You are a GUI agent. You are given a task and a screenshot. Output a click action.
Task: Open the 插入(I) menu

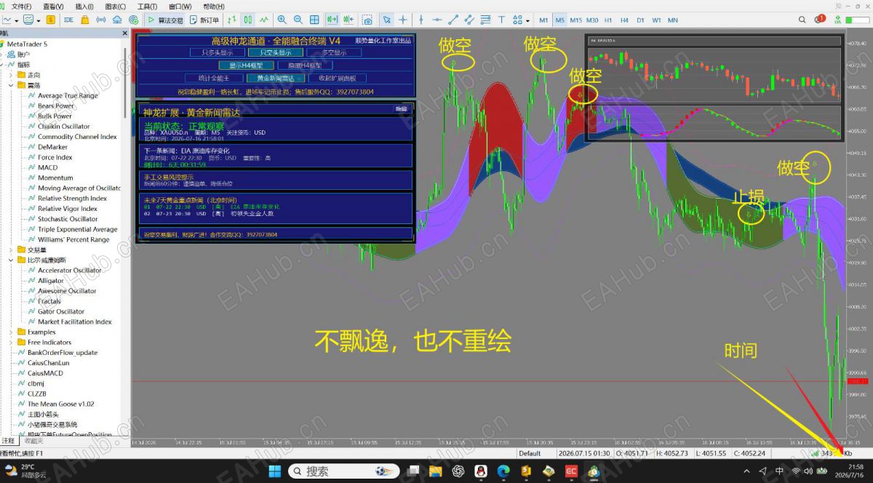84,7
